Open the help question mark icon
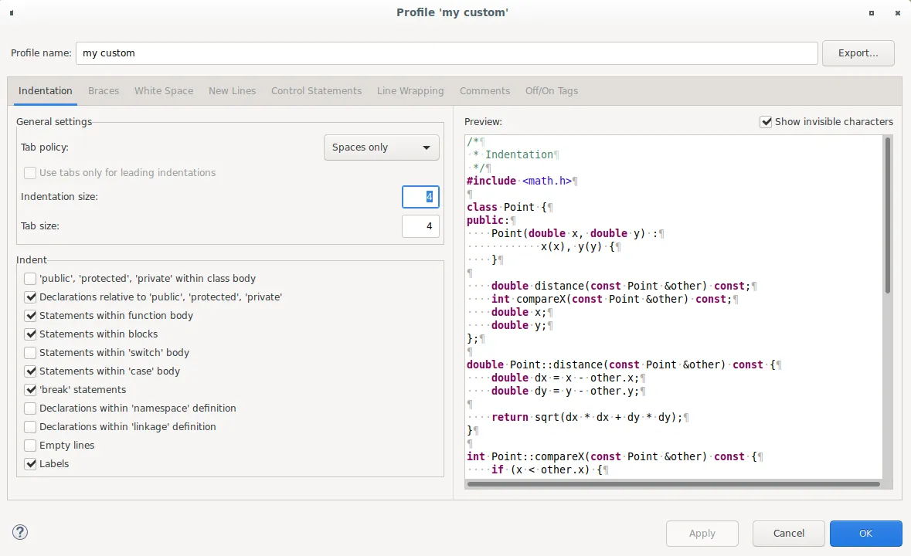 tap(20, 532)
